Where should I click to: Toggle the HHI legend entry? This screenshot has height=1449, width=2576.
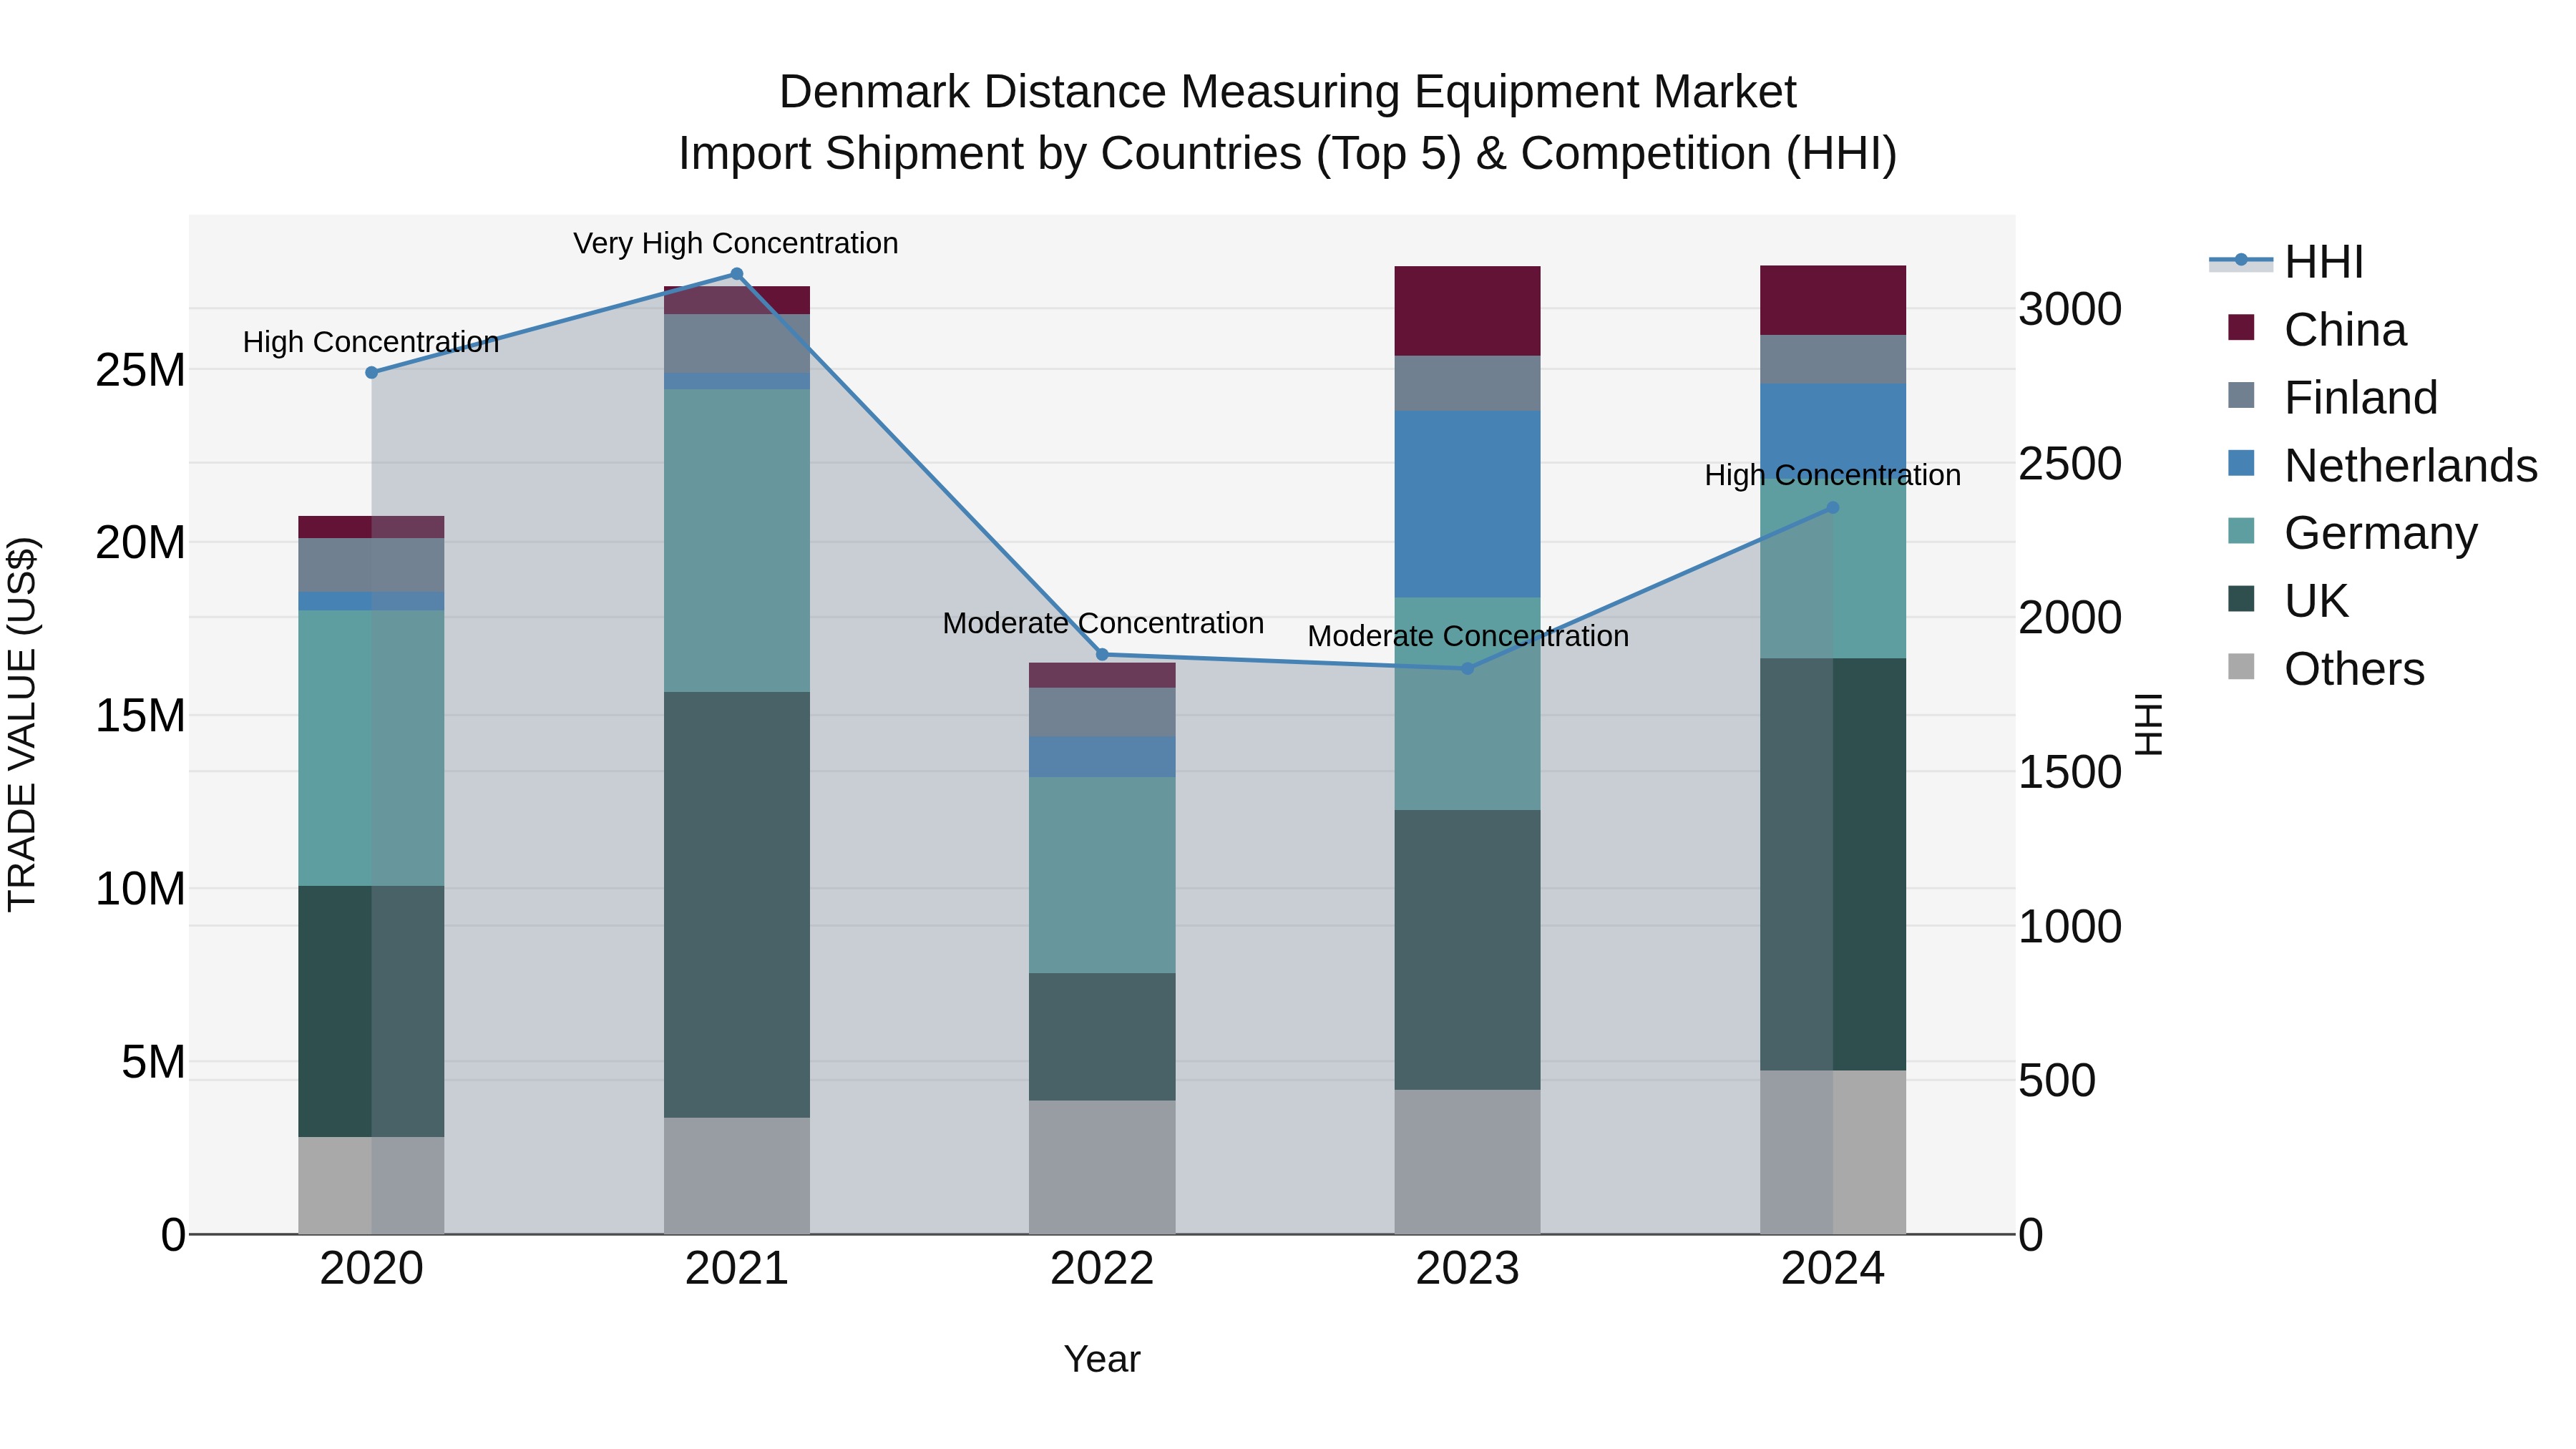pyautogui.click(x=2286, y=262)
